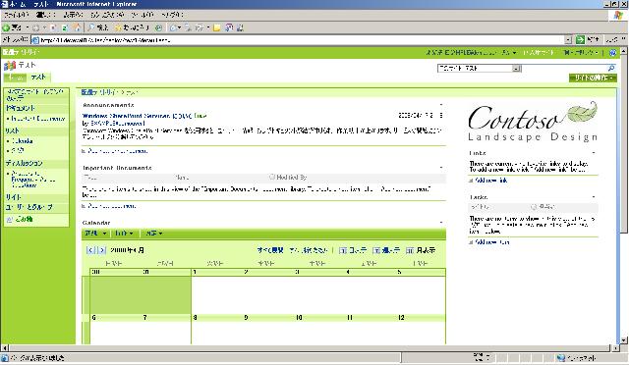Click the Search magnifier in the IE toolbar
The width and height of the screenshot is (629, 365).
coord(91,27)
